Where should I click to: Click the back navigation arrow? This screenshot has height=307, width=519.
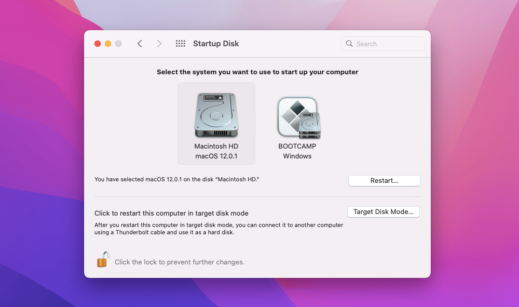point(140,44)
